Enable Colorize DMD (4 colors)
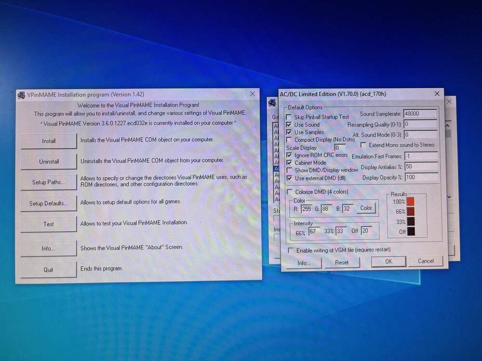The image size is (482, 361). (290, 192)
